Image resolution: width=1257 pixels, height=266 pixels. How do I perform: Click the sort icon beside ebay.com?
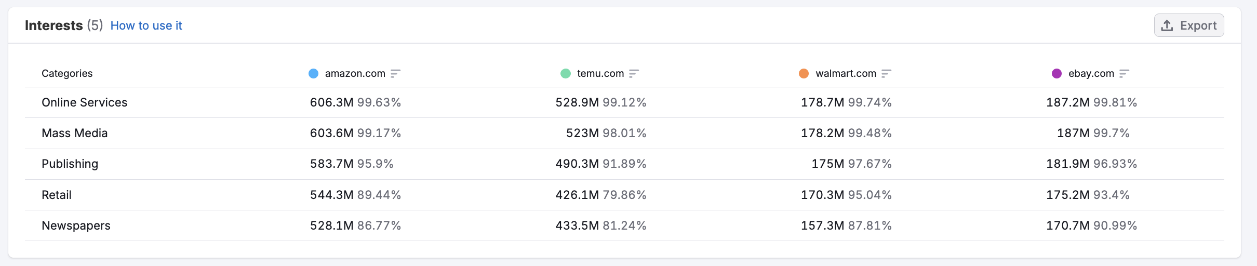pos(1124,74)
